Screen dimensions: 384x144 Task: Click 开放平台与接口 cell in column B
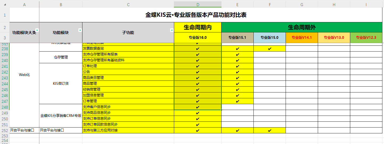pos(61,130)
